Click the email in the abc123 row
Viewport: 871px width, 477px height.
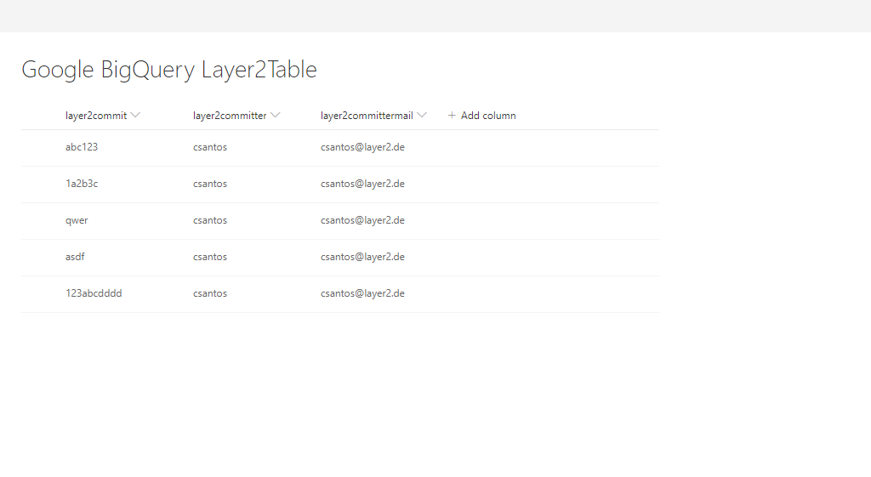(362, 147)
